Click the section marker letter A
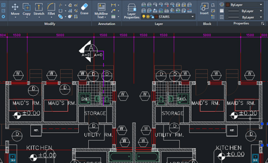The width and height of the screenshot is (268, 163). coord(91,48)
